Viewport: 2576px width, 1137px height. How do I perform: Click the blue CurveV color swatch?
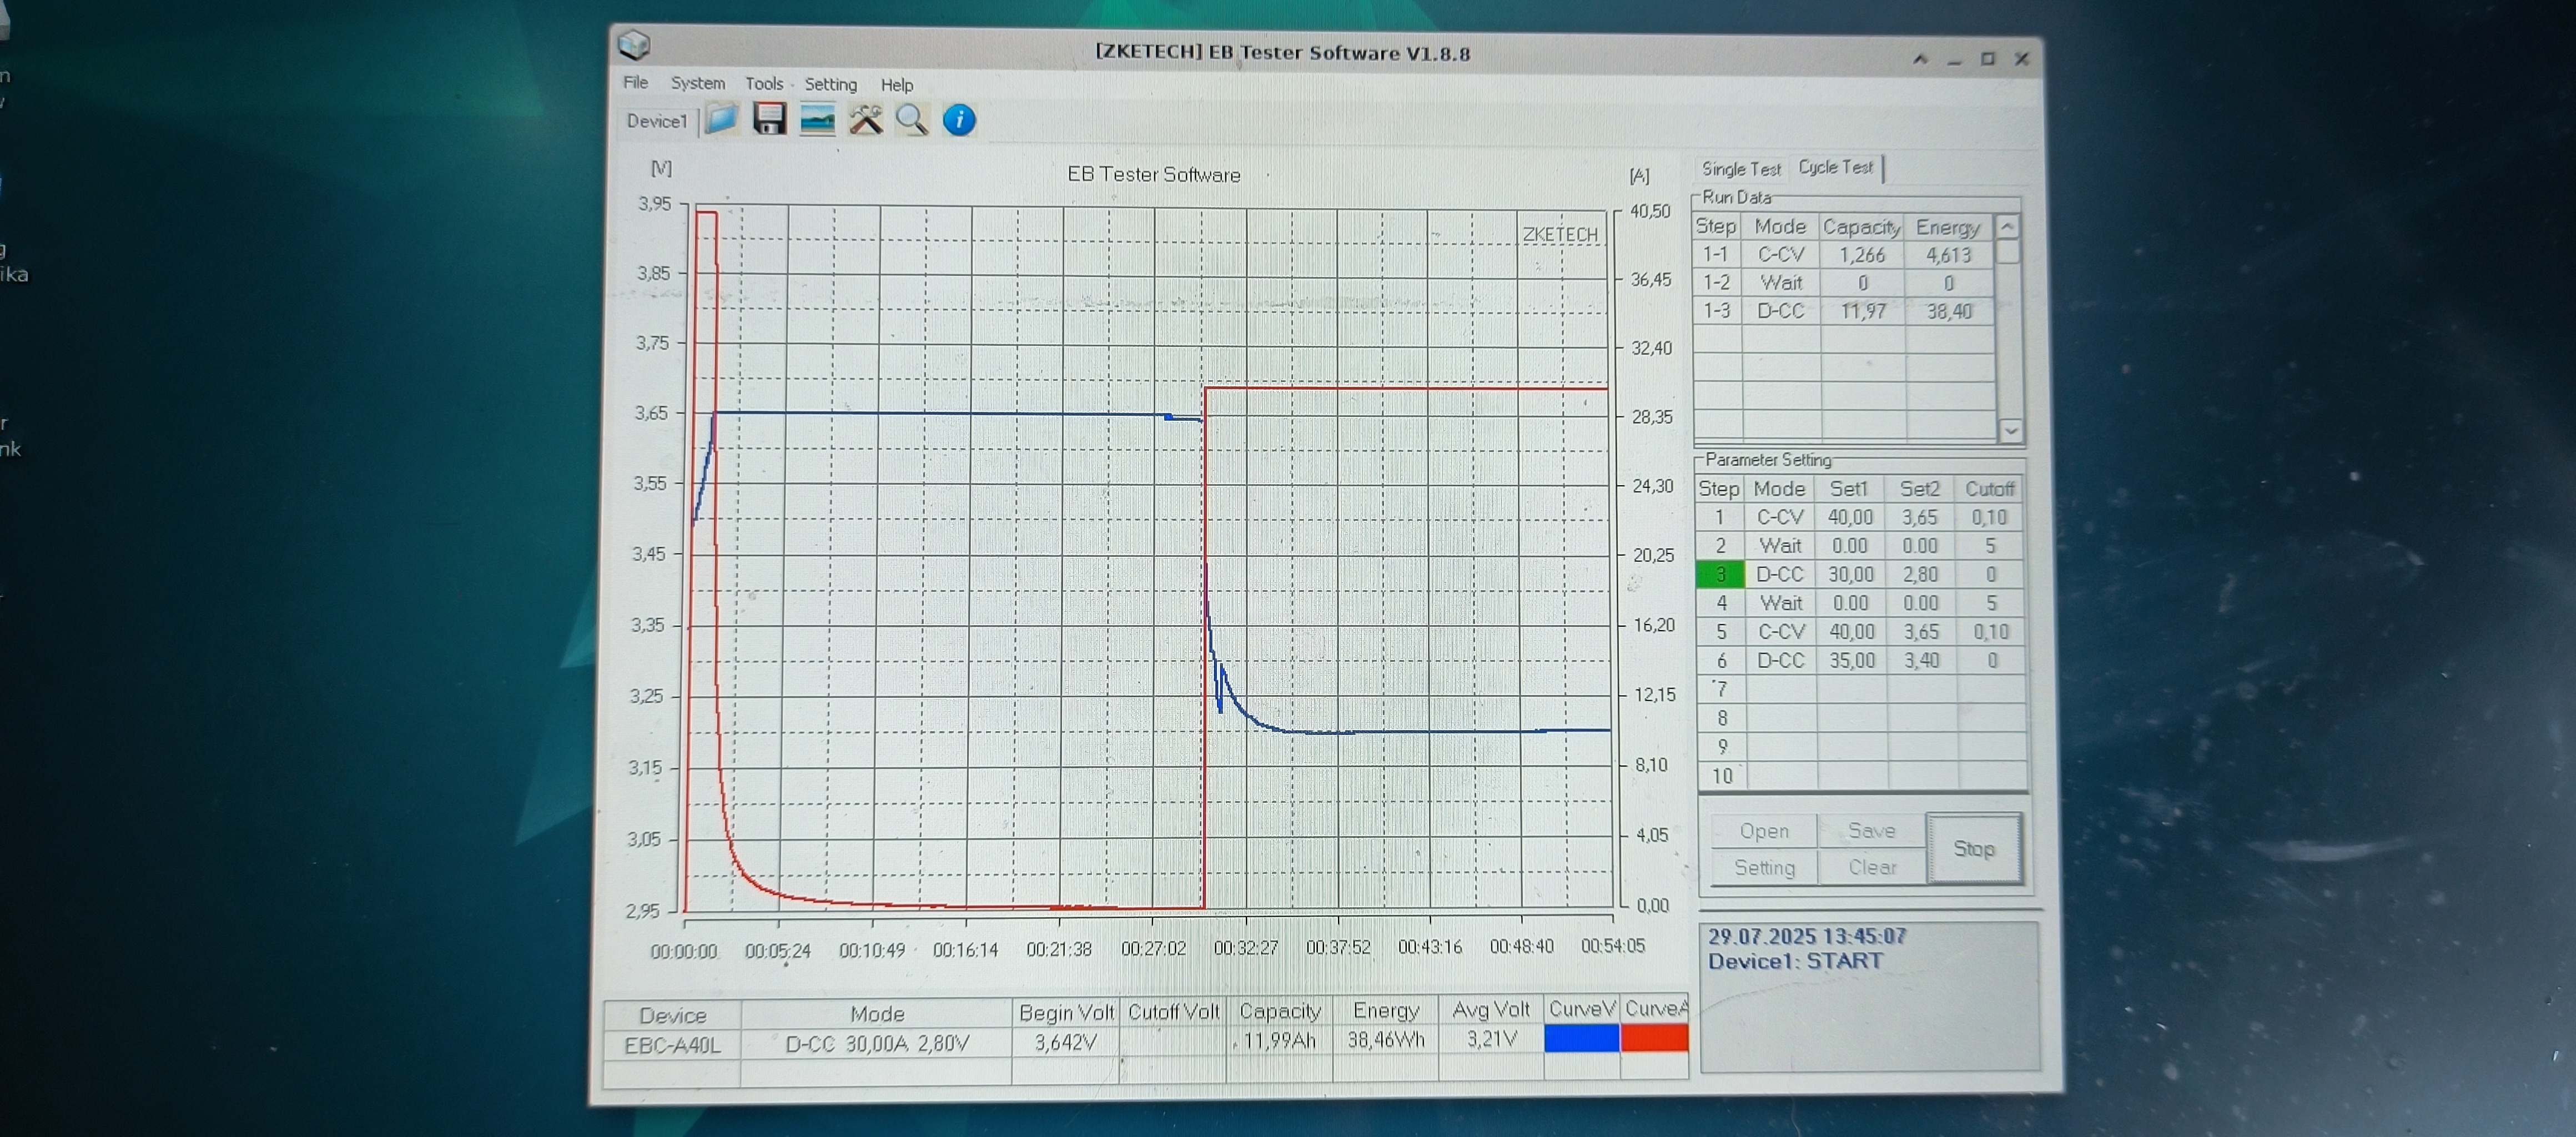1581,1039
